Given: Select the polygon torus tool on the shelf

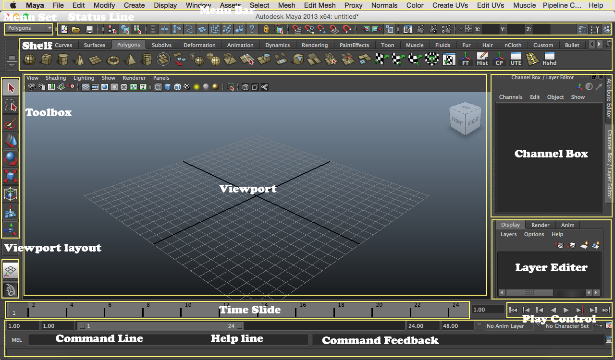Looking at the screenshot, I should [x=113, y=60].
